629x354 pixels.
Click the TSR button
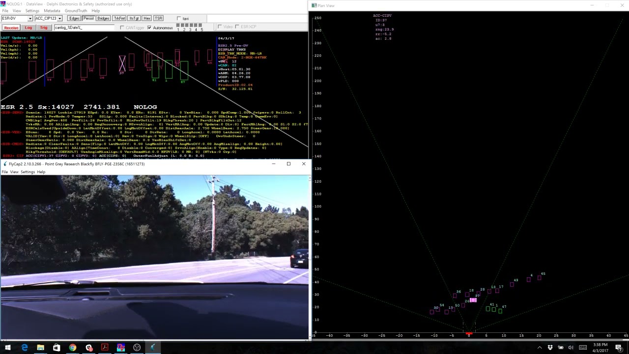(158, 18)
